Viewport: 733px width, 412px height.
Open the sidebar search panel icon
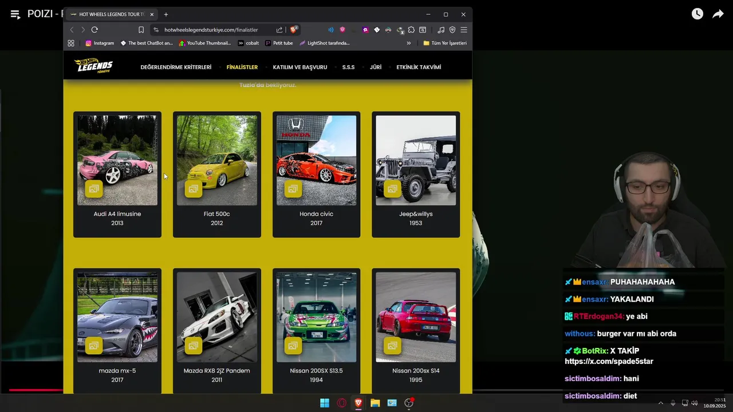[x=423, y=30]
